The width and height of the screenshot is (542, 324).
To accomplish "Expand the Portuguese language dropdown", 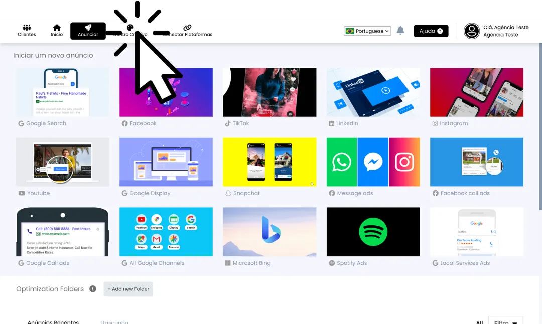I will tap(367, 31).
